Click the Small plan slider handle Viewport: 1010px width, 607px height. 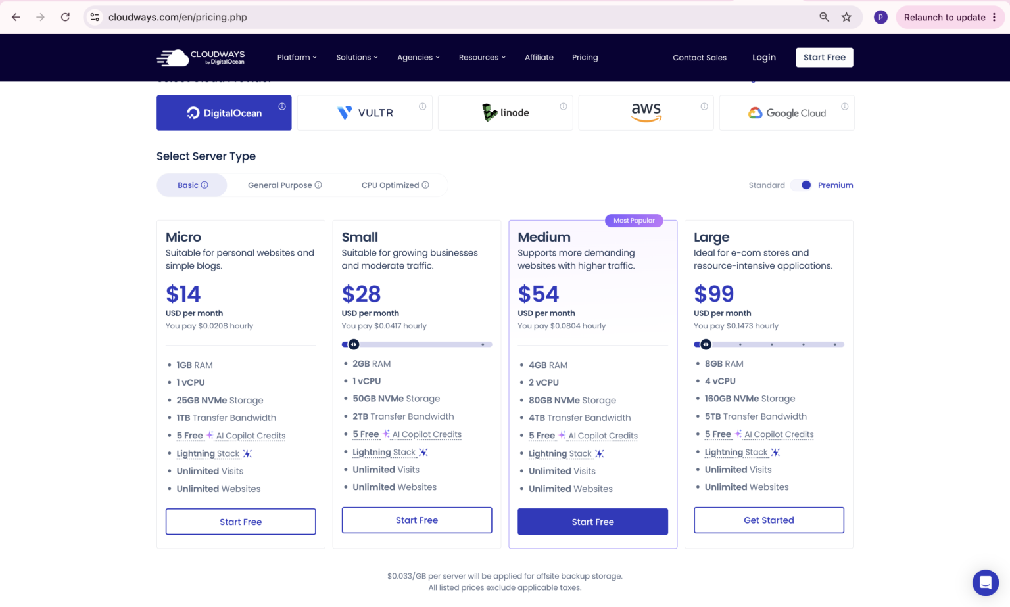click(x=354, y=344)
